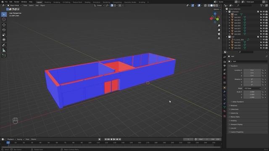Jump to the timeline end frame
This screenshot has height=151, width=269.
pos(120,139)
